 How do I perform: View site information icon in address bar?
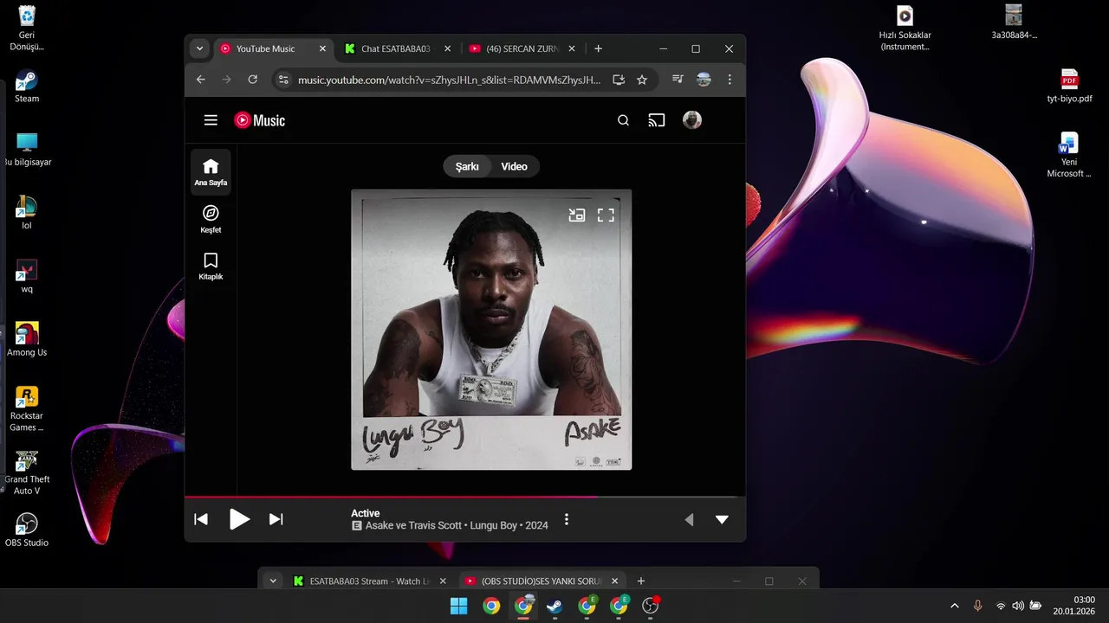pyautogui.click(x=282, y=80)
